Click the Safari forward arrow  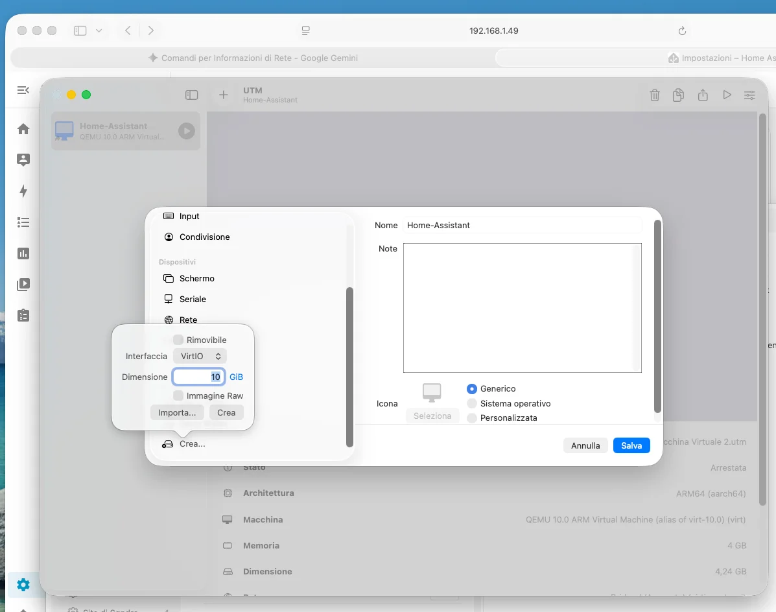coord(151,30)
